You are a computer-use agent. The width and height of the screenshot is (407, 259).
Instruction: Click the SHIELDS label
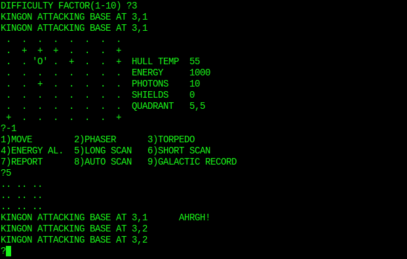tap(150, 95)
